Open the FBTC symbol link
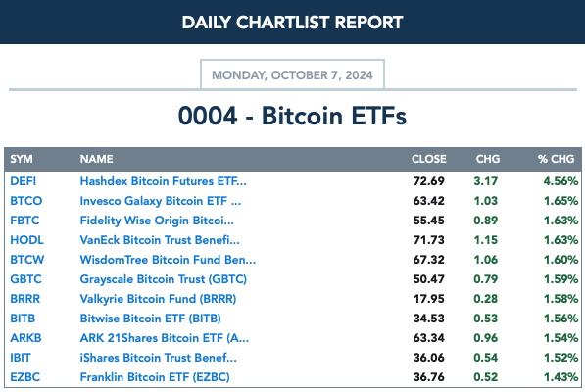Screen dimensions: 585x392 pos(24,220)
